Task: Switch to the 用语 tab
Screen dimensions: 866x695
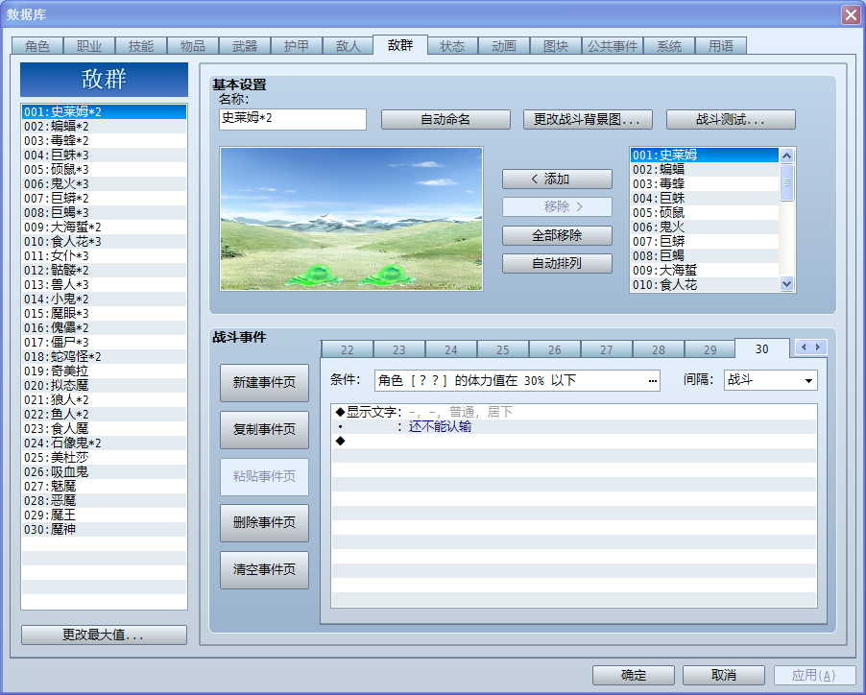Action: (721, 46)
